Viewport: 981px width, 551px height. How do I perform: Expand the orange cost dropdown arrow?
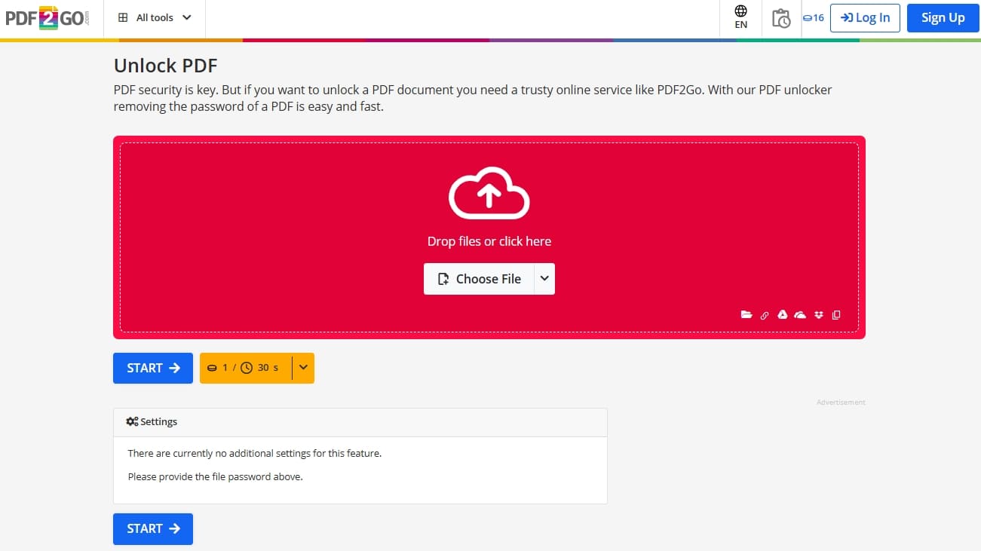pyautogui.click(x=303, y=368)
